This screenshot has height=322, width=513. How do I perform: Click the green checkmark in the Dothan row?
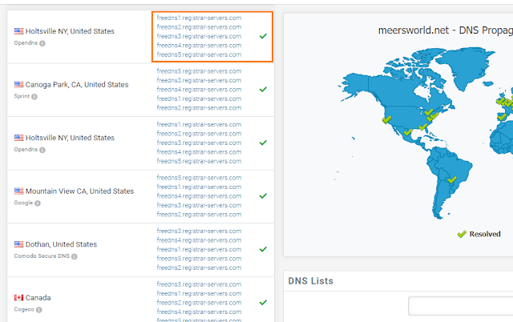click(x=263, y=249)
